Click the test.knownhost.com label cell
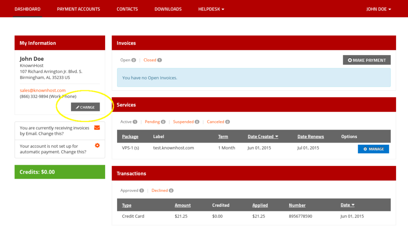 tap(174, 148)
